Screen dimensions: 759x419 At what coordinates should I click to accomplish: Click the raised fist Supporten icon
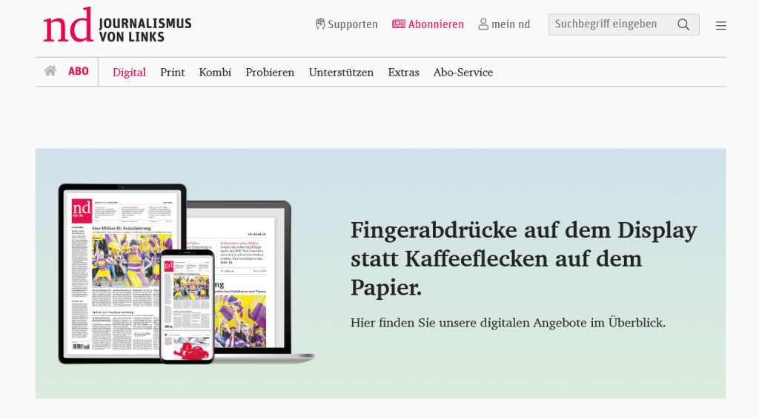coord(320,24)
